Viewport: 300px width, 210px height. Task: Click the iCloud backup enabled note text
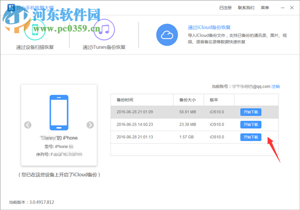[x=59, y=175]
